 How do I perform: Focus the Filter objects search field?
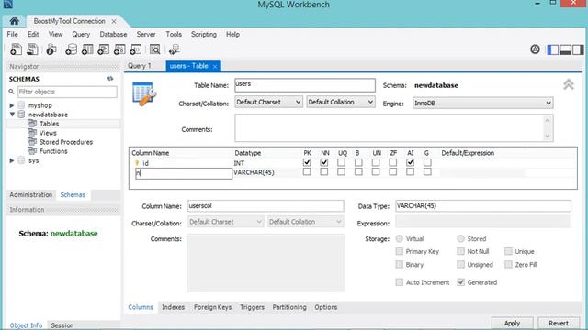(67, 92)
